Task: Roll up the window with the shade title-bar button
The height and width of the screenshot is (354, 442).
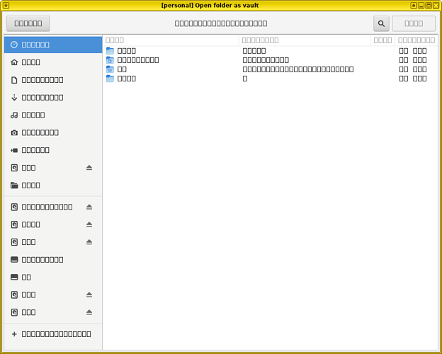Action: (x=414, y=6)
